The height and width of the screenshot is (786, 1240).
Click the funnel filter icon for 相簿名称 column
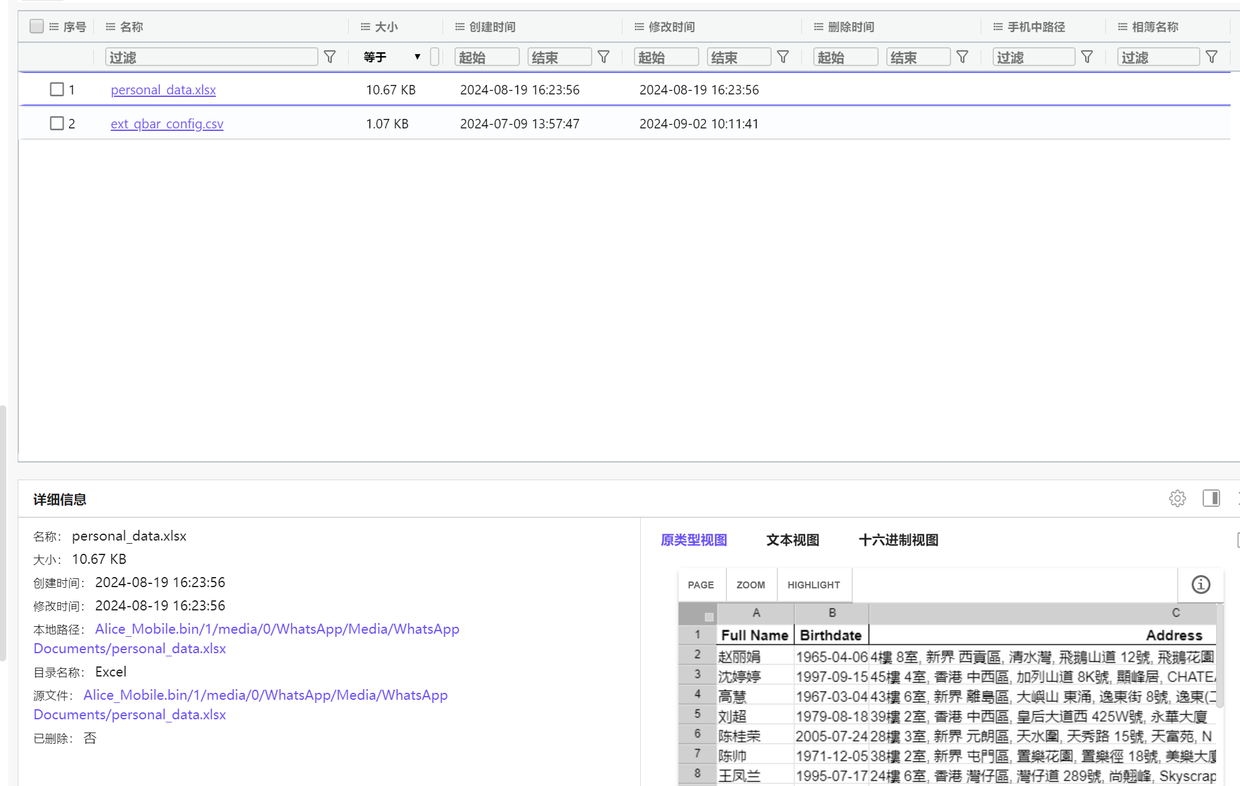(x=1212, y=57)
